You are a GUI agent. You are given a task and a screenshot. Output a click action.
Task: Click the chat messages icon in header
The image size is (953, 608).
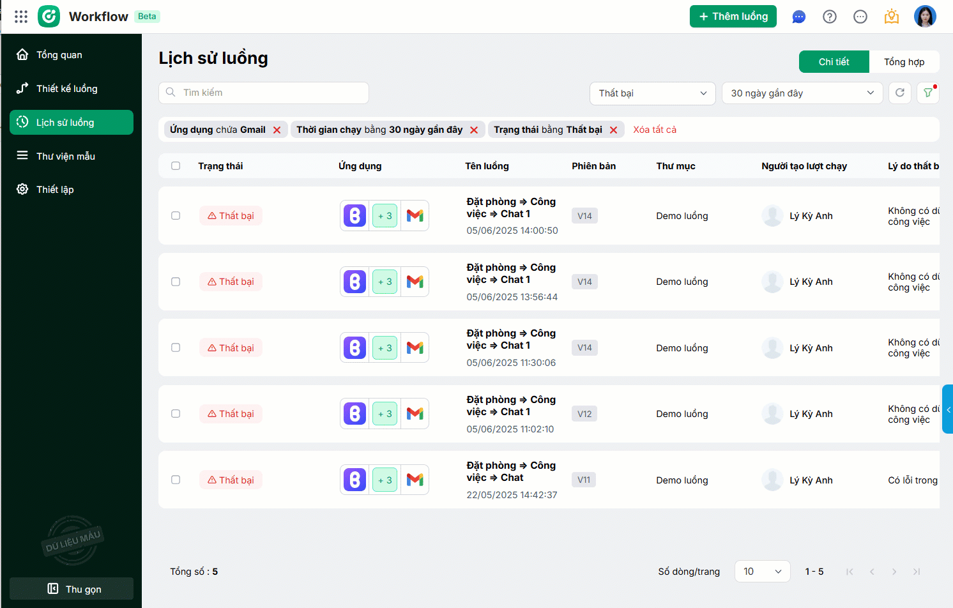coord(798,17)
